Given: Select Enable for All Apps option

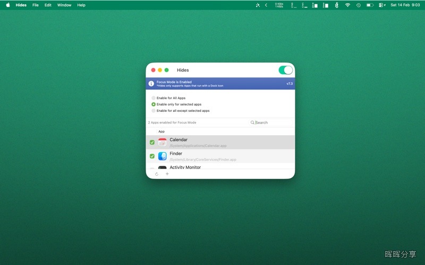Looking at the screenshot, I should point(154,98).
